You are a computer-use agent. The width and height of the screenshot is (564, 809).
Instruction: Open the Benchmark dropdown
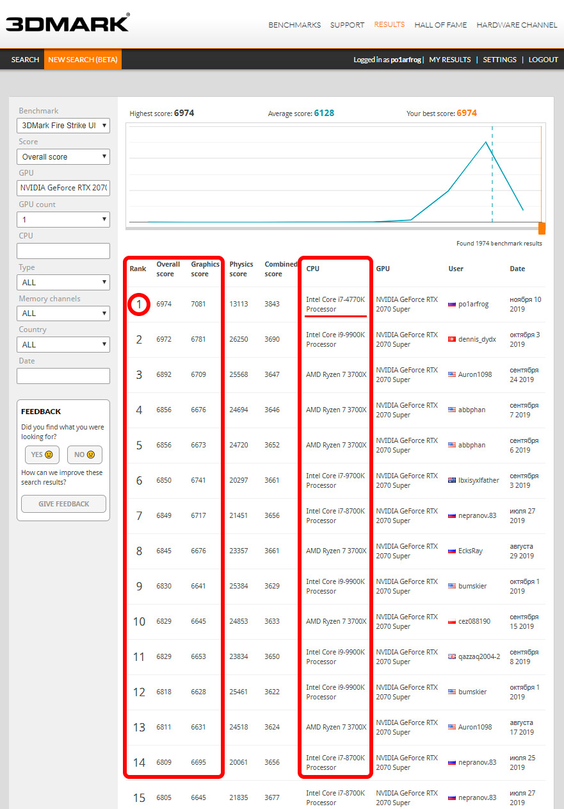tap(63, 125)
